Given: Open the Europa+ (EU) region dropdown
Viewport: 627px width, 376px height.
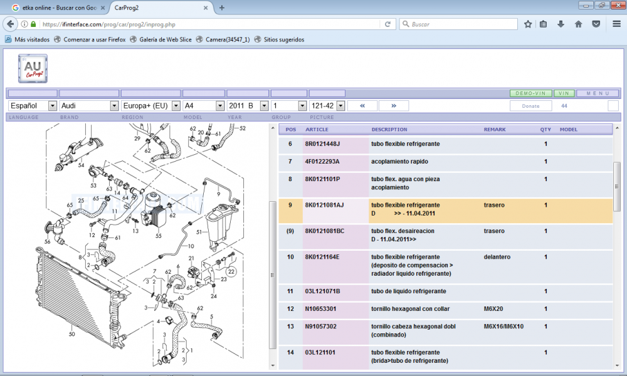Looking at the screenshot, I should 150,106.
